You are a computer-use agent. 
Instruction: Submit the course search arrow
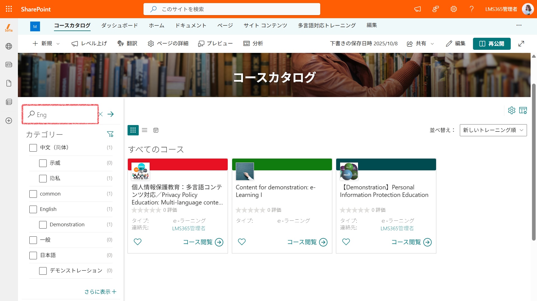111,114
